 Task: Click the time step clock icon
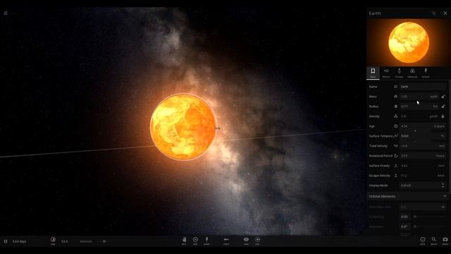(53, 240)
